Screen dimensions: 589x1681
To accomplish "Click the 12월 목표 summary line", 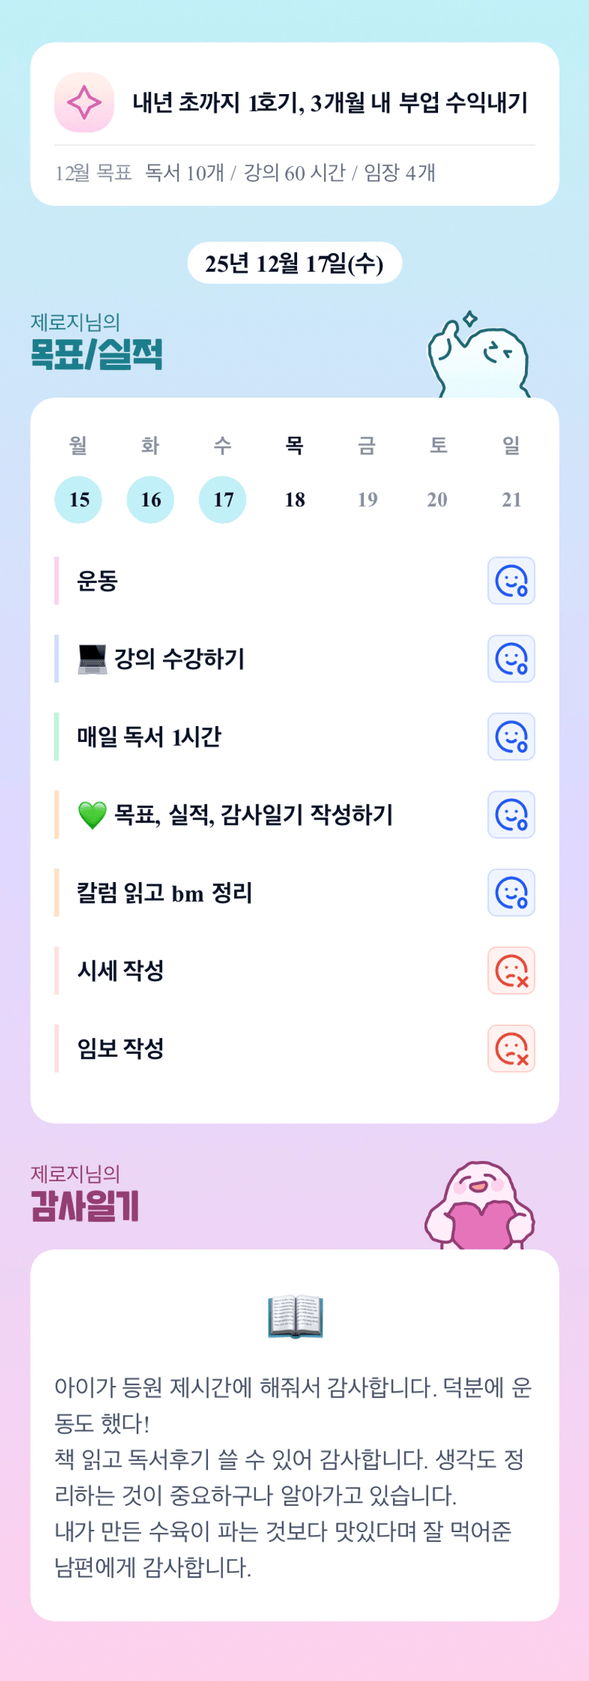I will tap(245, 173).
